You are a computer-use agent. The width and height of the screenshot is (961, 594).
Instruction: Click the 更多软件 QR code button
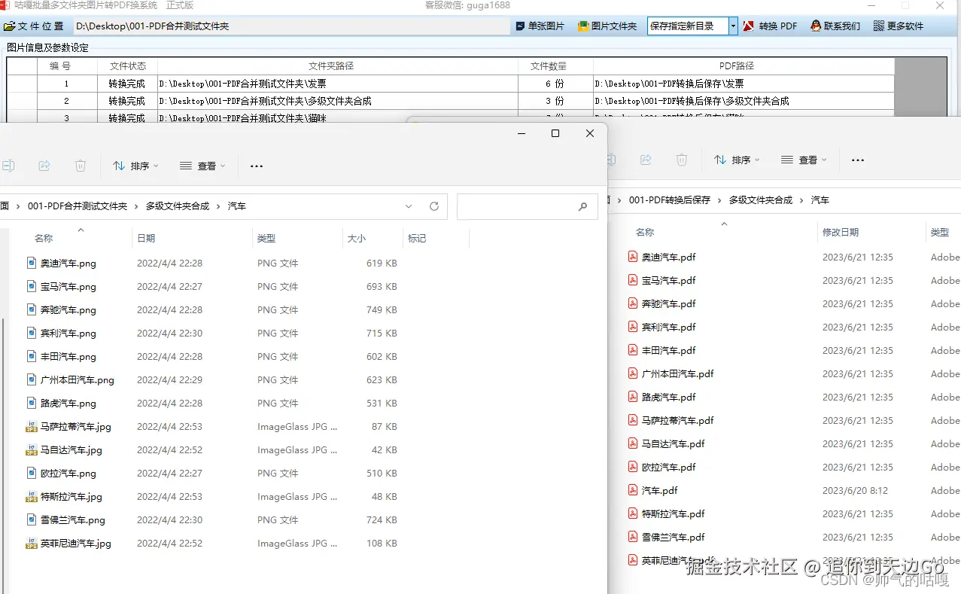pyautogui.click(x=899, y=26)
